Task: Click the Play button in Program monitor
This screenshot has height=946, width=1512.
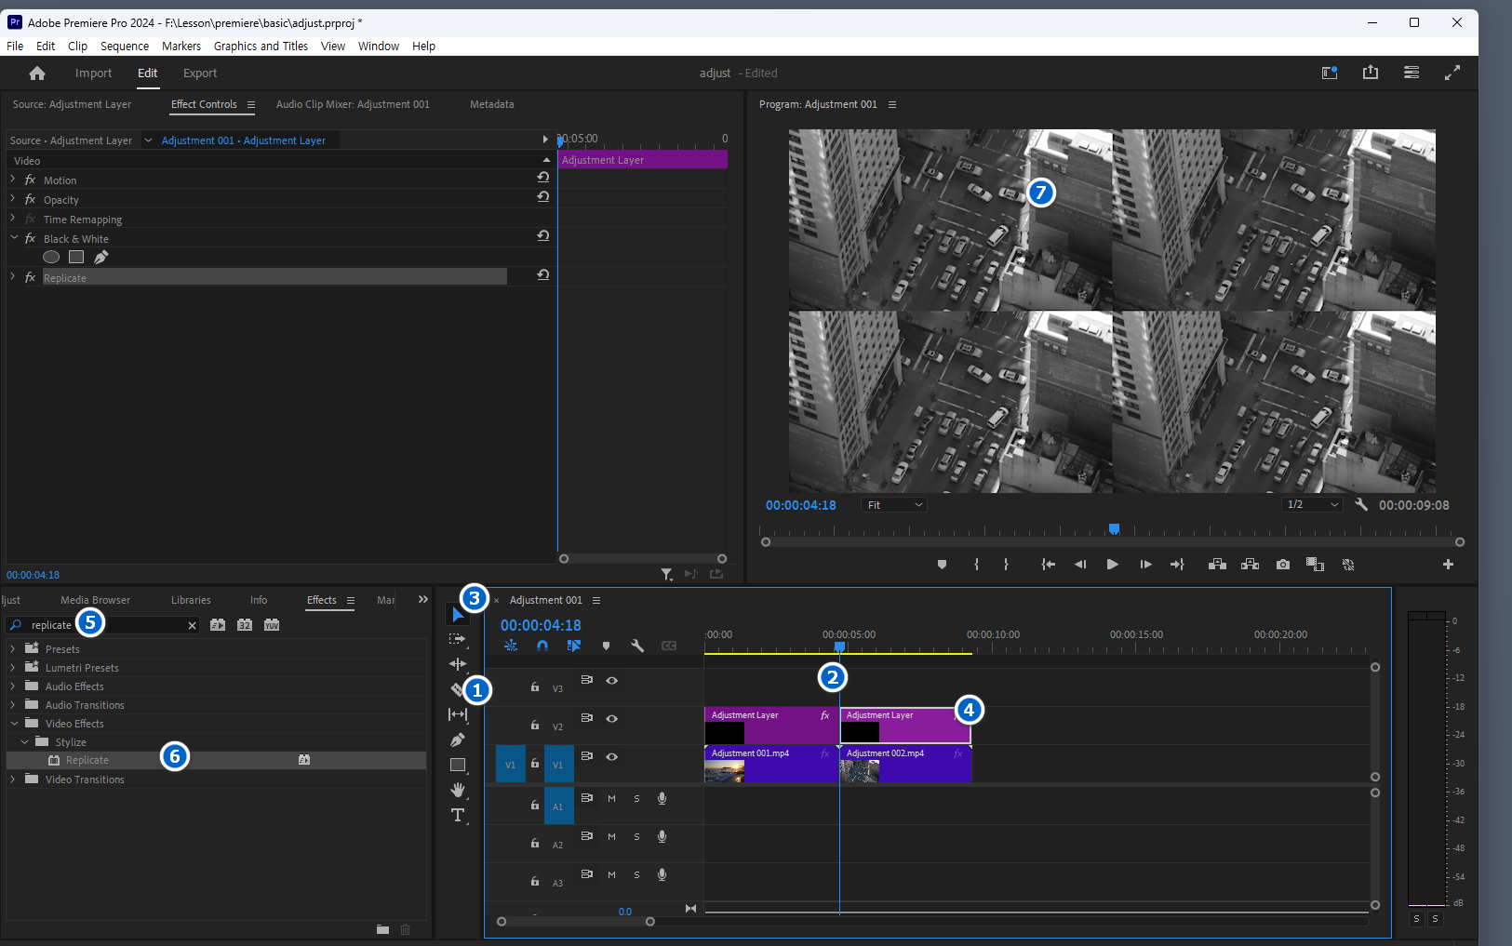Action: [x=1112, y=565]
